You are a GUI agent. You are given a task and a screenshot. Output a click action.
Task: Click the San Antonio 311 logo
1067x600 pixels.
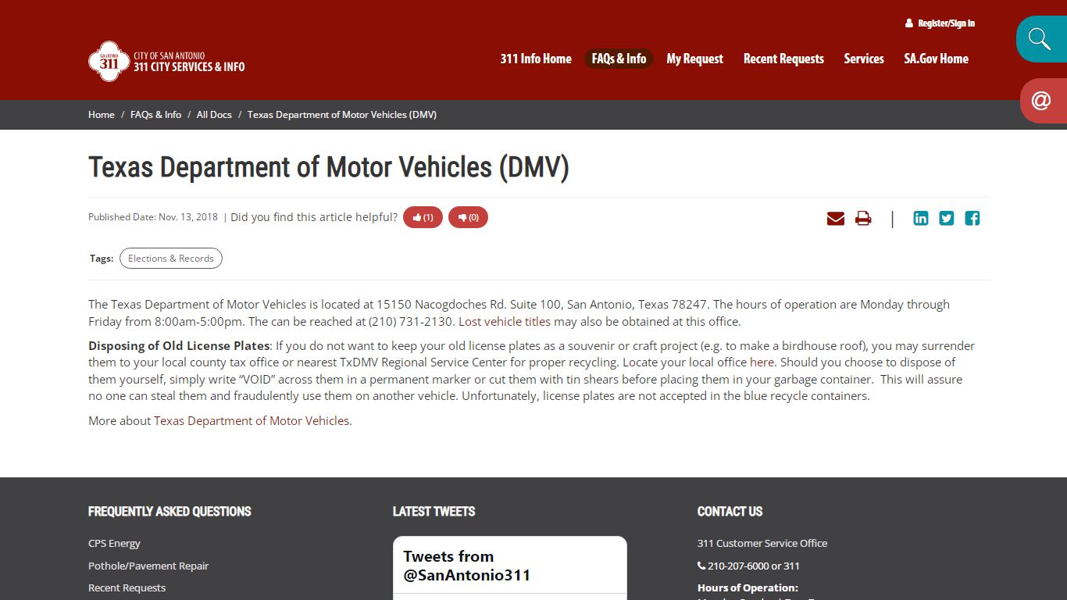pos(166,61)
